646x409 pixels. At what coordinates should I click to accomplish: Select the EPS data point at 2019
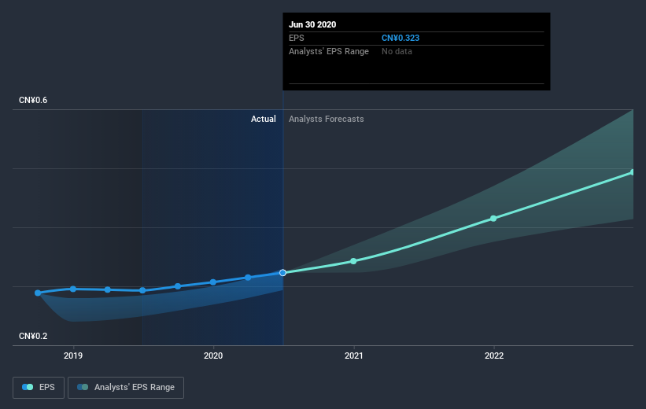[73, 289]
